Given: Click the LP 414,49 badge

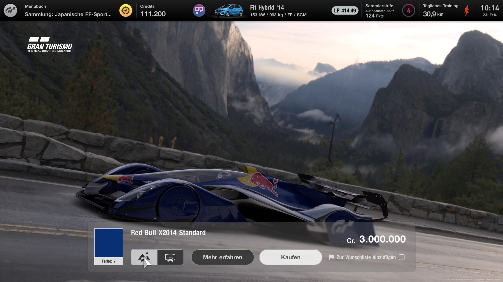Looking at the screenshot, I should coord(345,11).
